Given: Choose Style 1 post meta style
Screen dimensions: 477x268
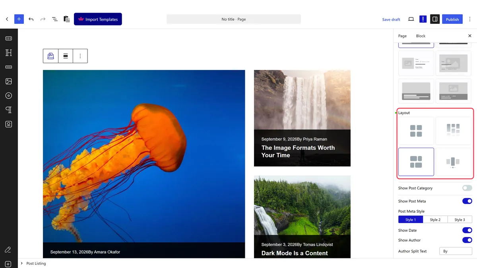Looking at the screenshot, I should click(411, 220).
